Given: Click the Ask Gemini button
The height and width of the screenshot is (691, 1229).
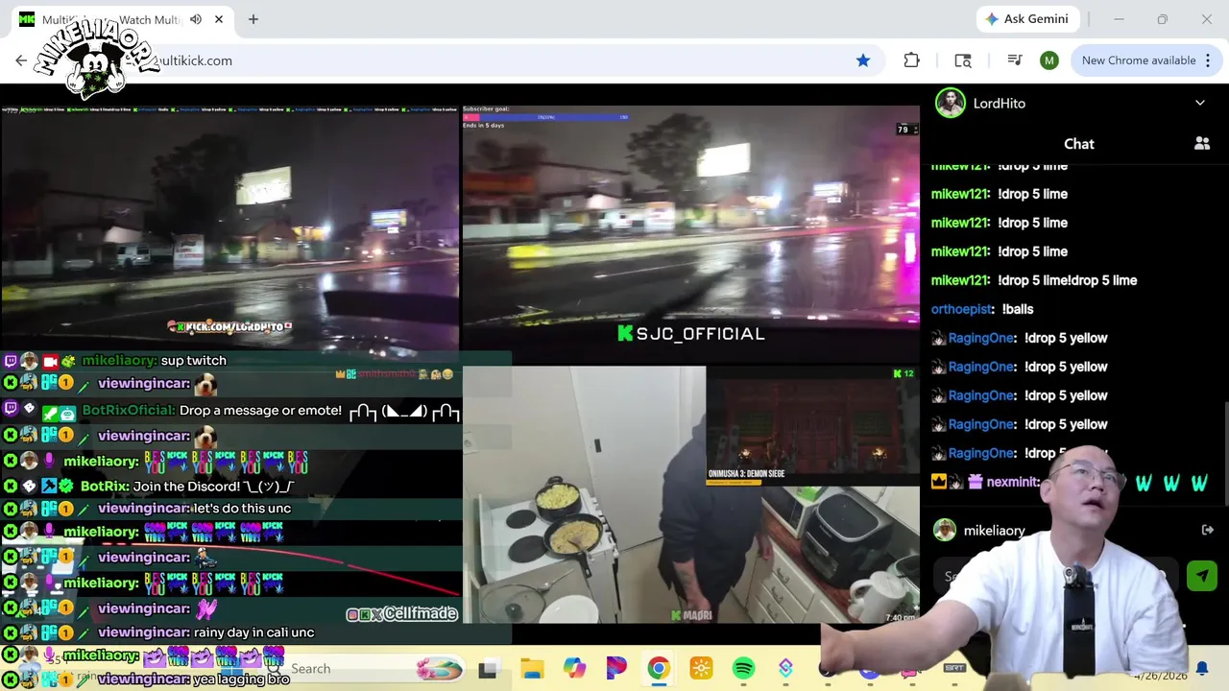Looking at the screenshot, I should click(x=1026, y=19).
